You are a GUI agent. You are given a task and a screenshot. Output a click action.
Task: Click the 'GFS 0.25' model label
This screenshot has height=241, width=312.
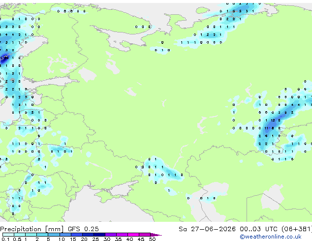coord(83,229)
